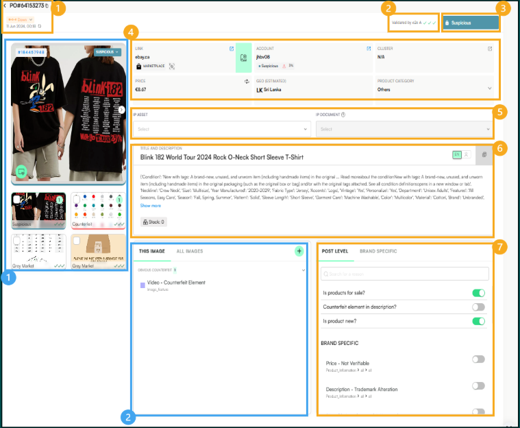The width and height of the screenshot is (520, 428).
Task: Click the green screenshot capture tile in LINK card
Action: point(243,58)
